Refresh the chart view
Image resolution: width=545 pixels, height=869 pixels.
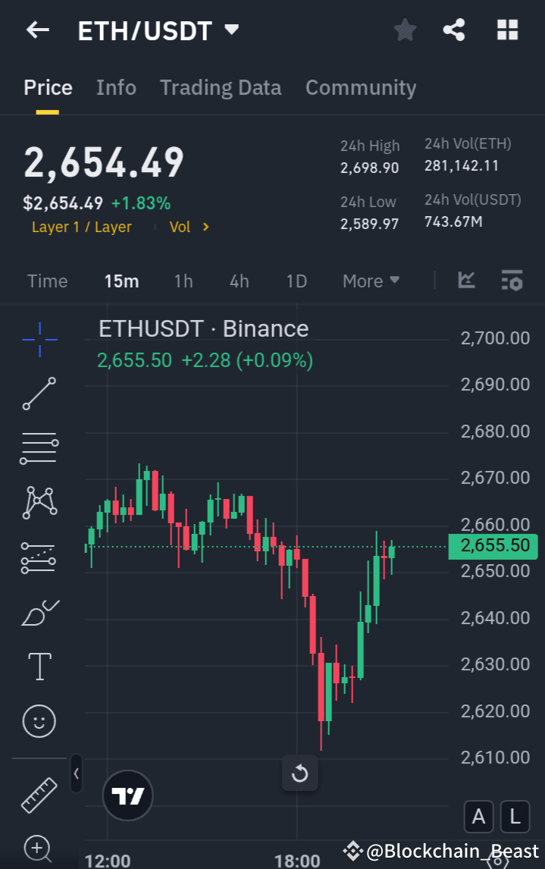click(299, 773)
